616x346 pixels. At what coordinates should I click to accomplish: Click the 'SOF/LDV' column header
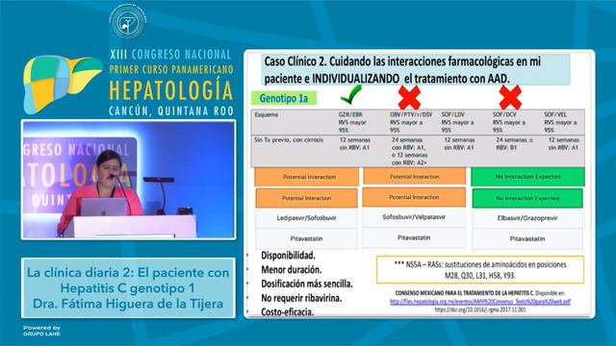(452, 114)
